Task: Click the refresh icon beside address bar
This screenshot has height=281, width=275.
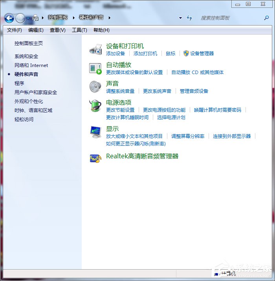Action: 190,18
